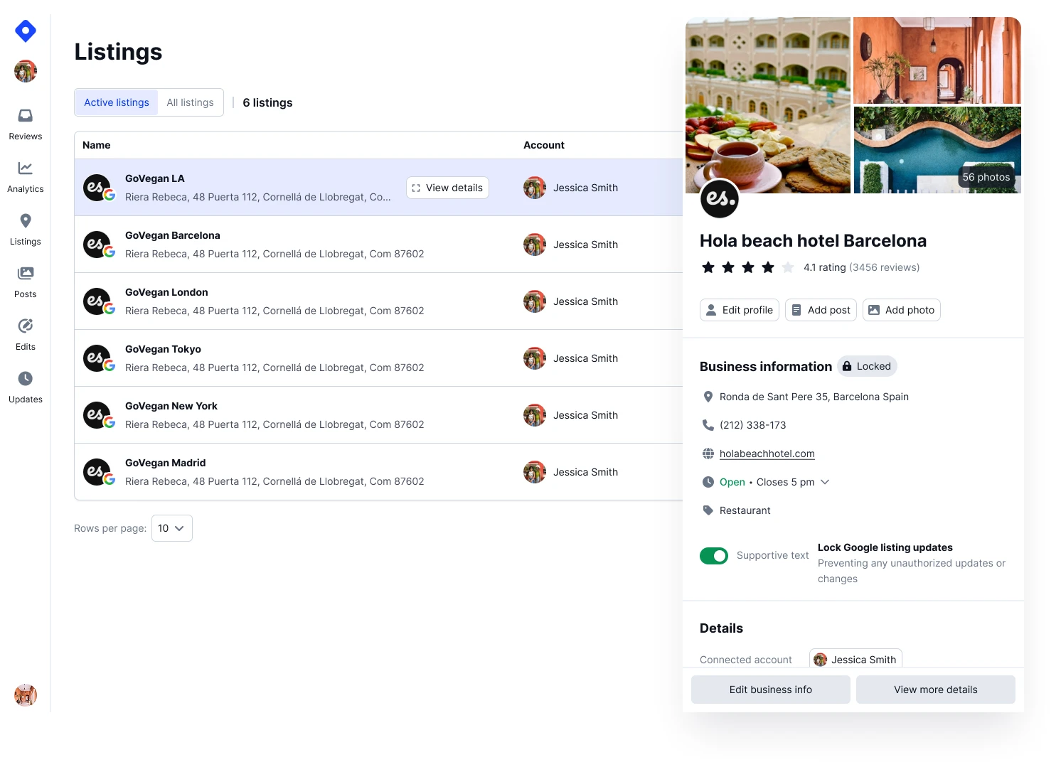Expand the opening hours chevron

point(825,482)
